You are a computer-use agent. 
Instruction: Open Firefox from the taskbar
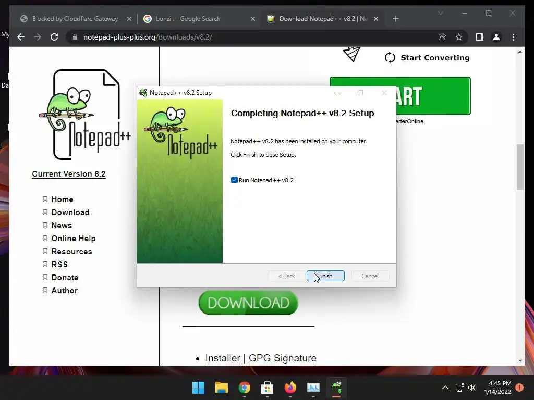pyautogui.click(x=290, y=387)
